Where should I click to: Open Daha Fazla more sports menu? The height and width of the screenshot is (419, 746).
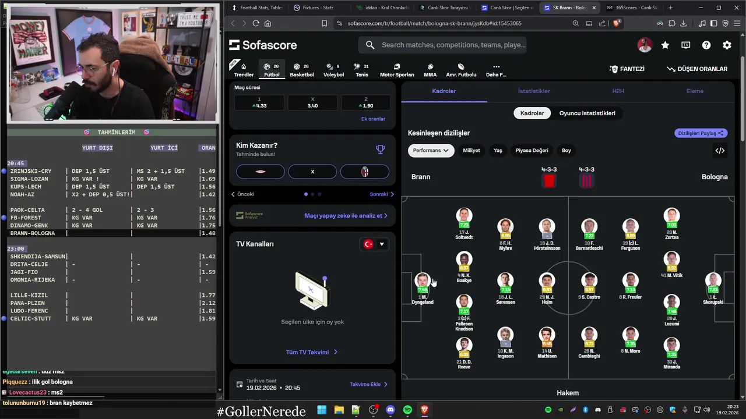[x=496, y=70]
